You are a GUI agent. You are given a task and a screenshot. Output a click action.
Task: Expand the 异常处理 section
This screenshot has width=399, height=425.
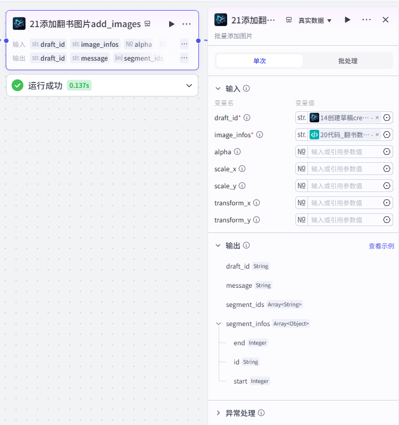pos(218,413)
